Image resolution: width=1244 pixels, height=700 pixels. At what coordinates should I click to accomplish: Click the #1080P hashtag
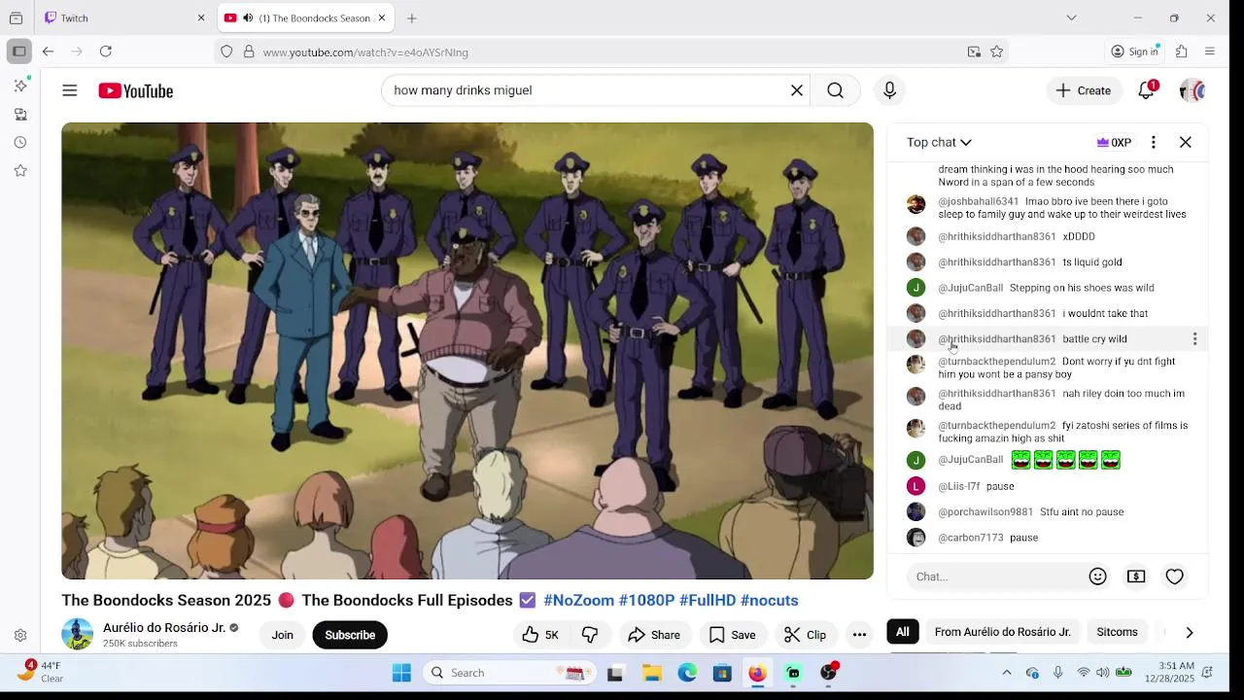646,601
